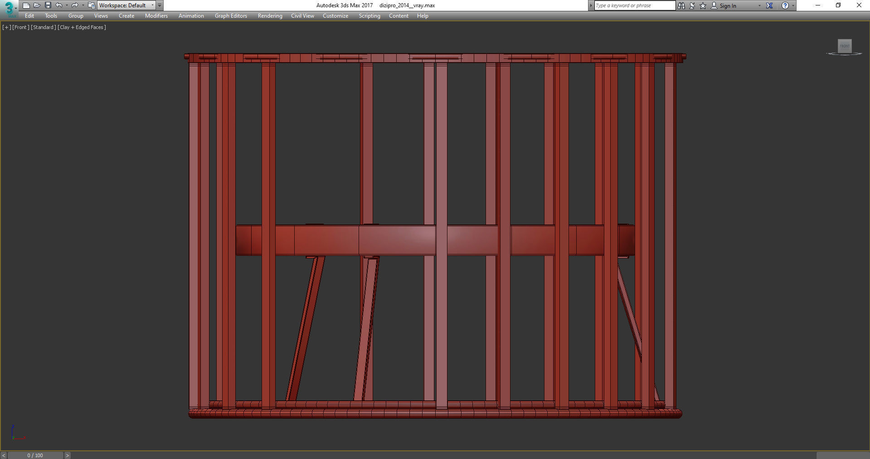870x459 pixels.
Task: Open the [Front] viewport view menu
Action: click(x=20, y=27)
